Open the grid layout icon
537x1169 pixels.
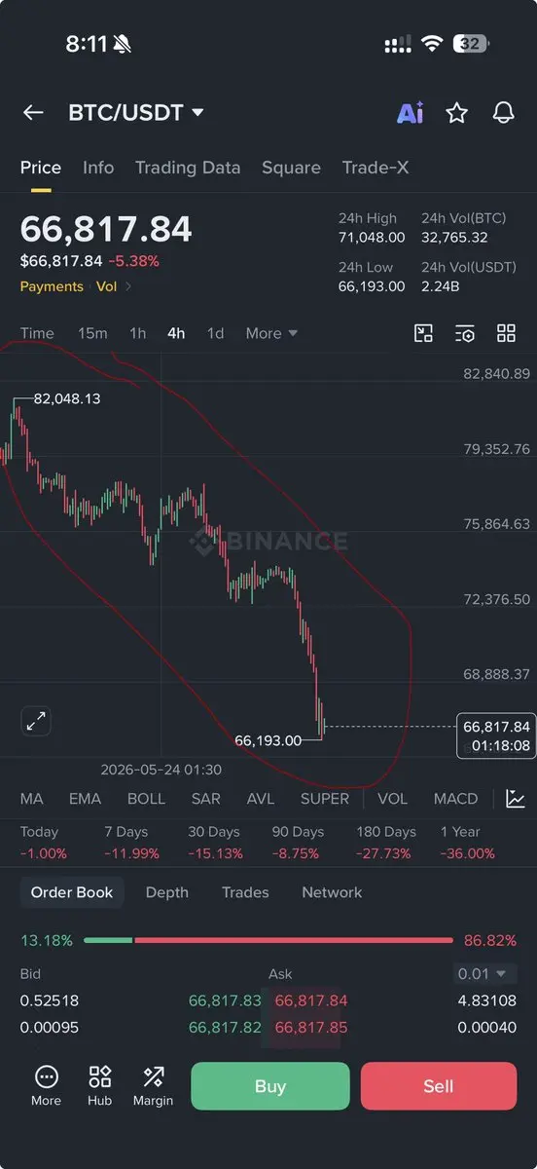click(x=506, y=333)
